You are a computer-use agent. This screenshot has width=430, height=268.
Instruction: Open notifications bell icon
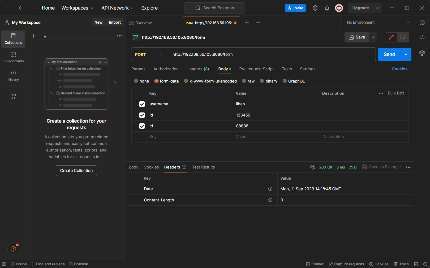click(327, 8)
